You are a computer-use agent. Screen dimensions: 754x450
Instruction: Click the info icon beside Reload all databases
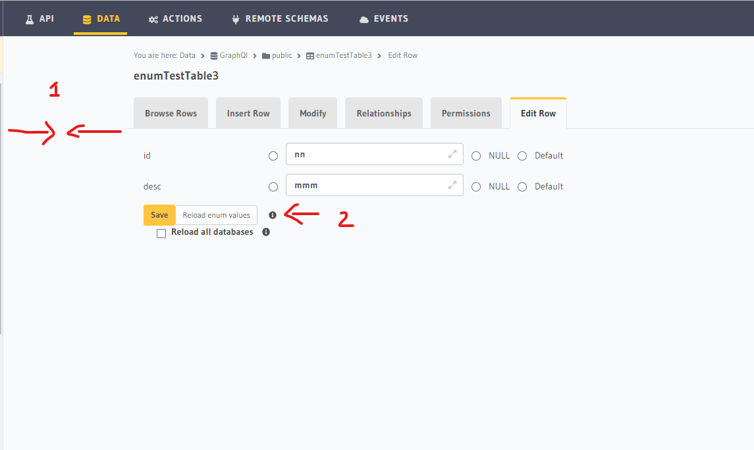(266, 232)
